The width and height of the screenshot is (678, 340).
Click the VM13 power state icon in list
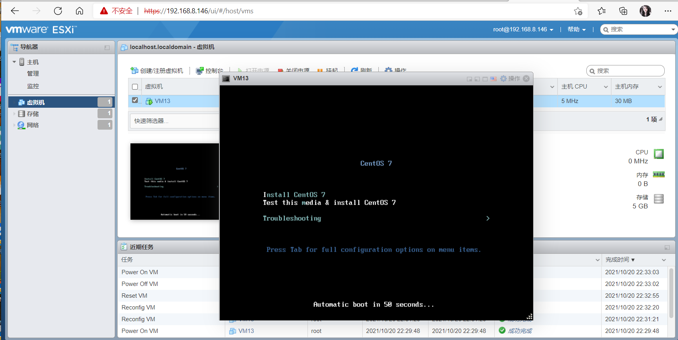pos(149,101)
